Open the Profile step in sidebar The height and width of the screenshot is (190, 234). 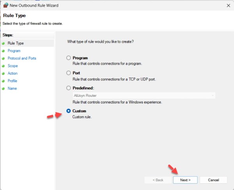click(x=12, y=81)
